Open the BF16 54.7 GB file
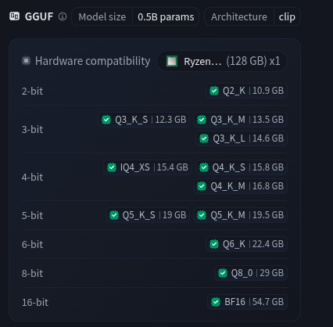The width and height of the screenshot is (333, 327). pos(247,302)
